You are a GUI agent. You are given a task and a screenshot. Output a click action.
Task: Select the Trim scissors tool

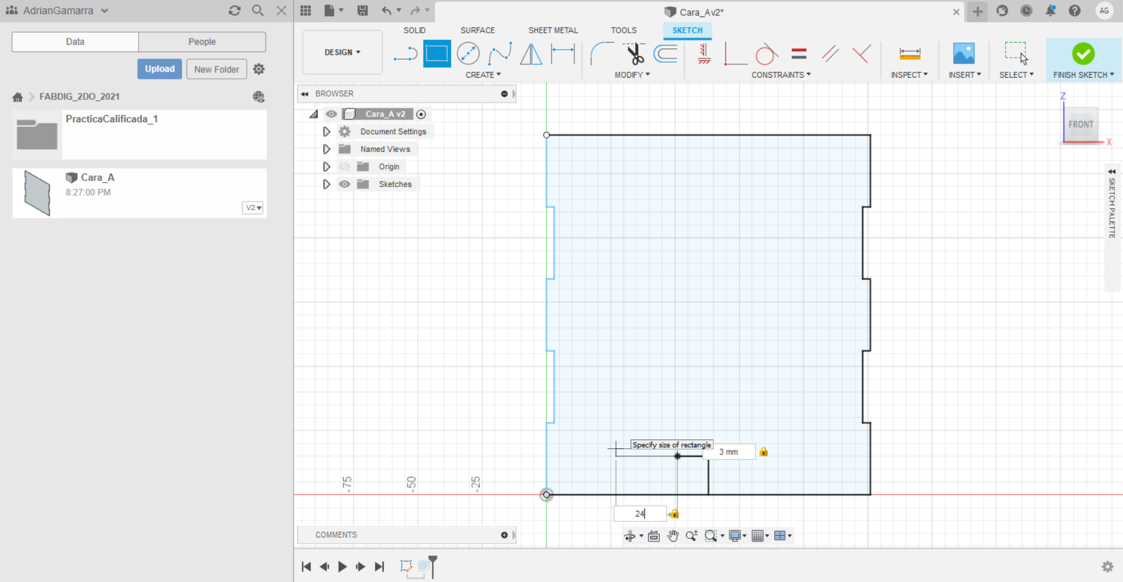click(635, 54)
